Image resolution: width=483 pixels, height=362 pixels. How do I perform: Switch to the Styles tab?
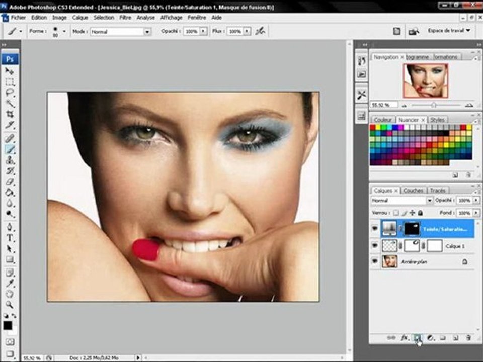(x=437, y=120)
